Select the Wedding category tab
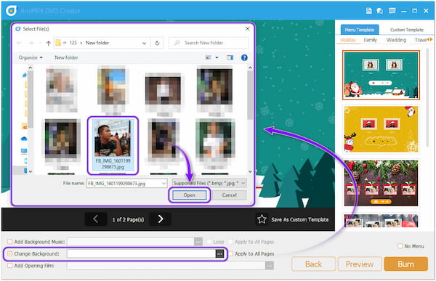The height and width of the screenshot is (281, 436). click(396, 40)
